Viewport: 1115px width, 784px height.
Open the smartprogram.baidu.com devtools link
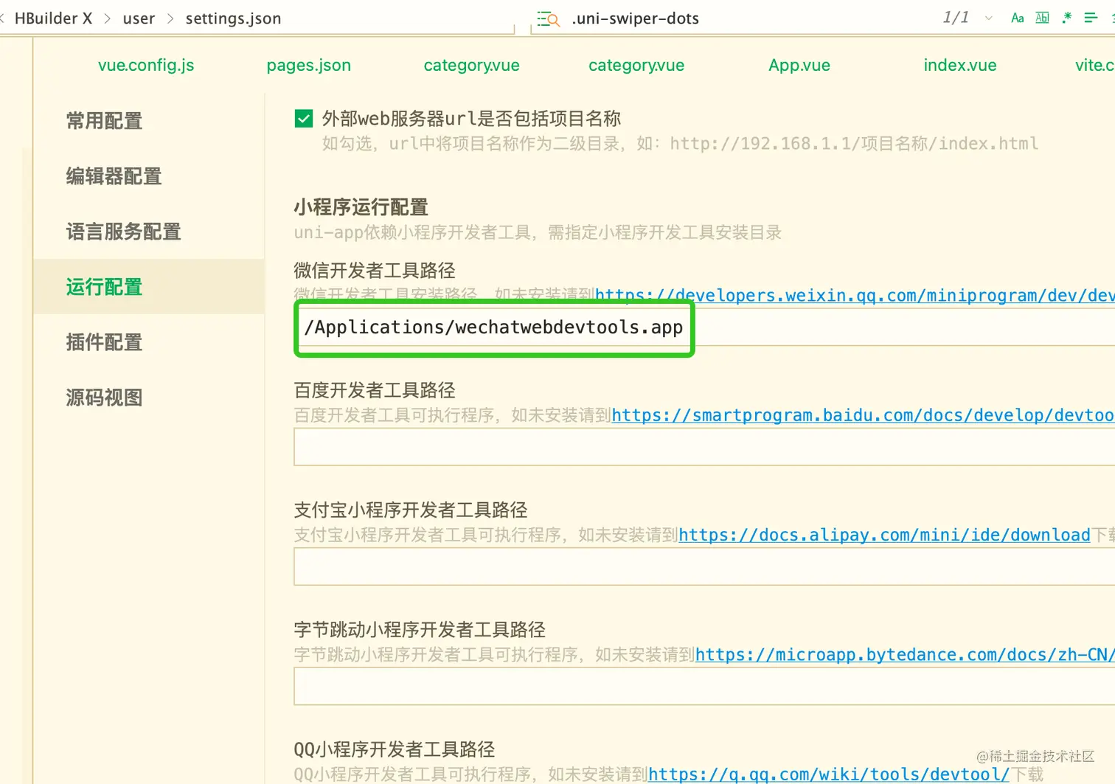(863, 415)
